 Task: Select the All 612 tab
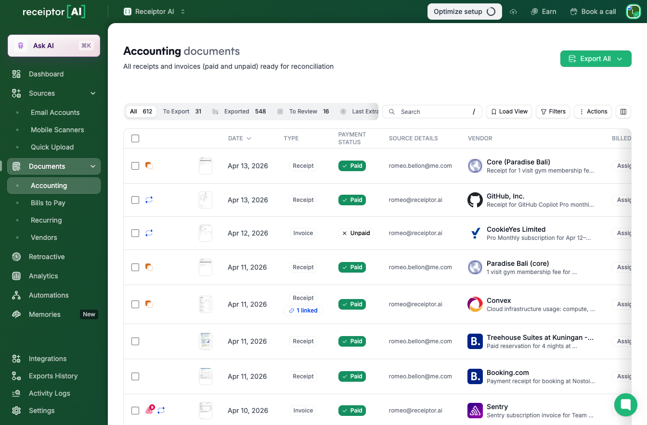(x=141, y=112)
